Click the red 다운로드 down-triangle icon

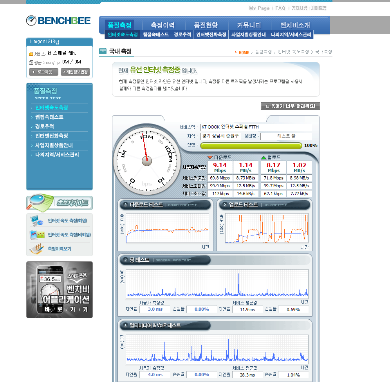210,158
